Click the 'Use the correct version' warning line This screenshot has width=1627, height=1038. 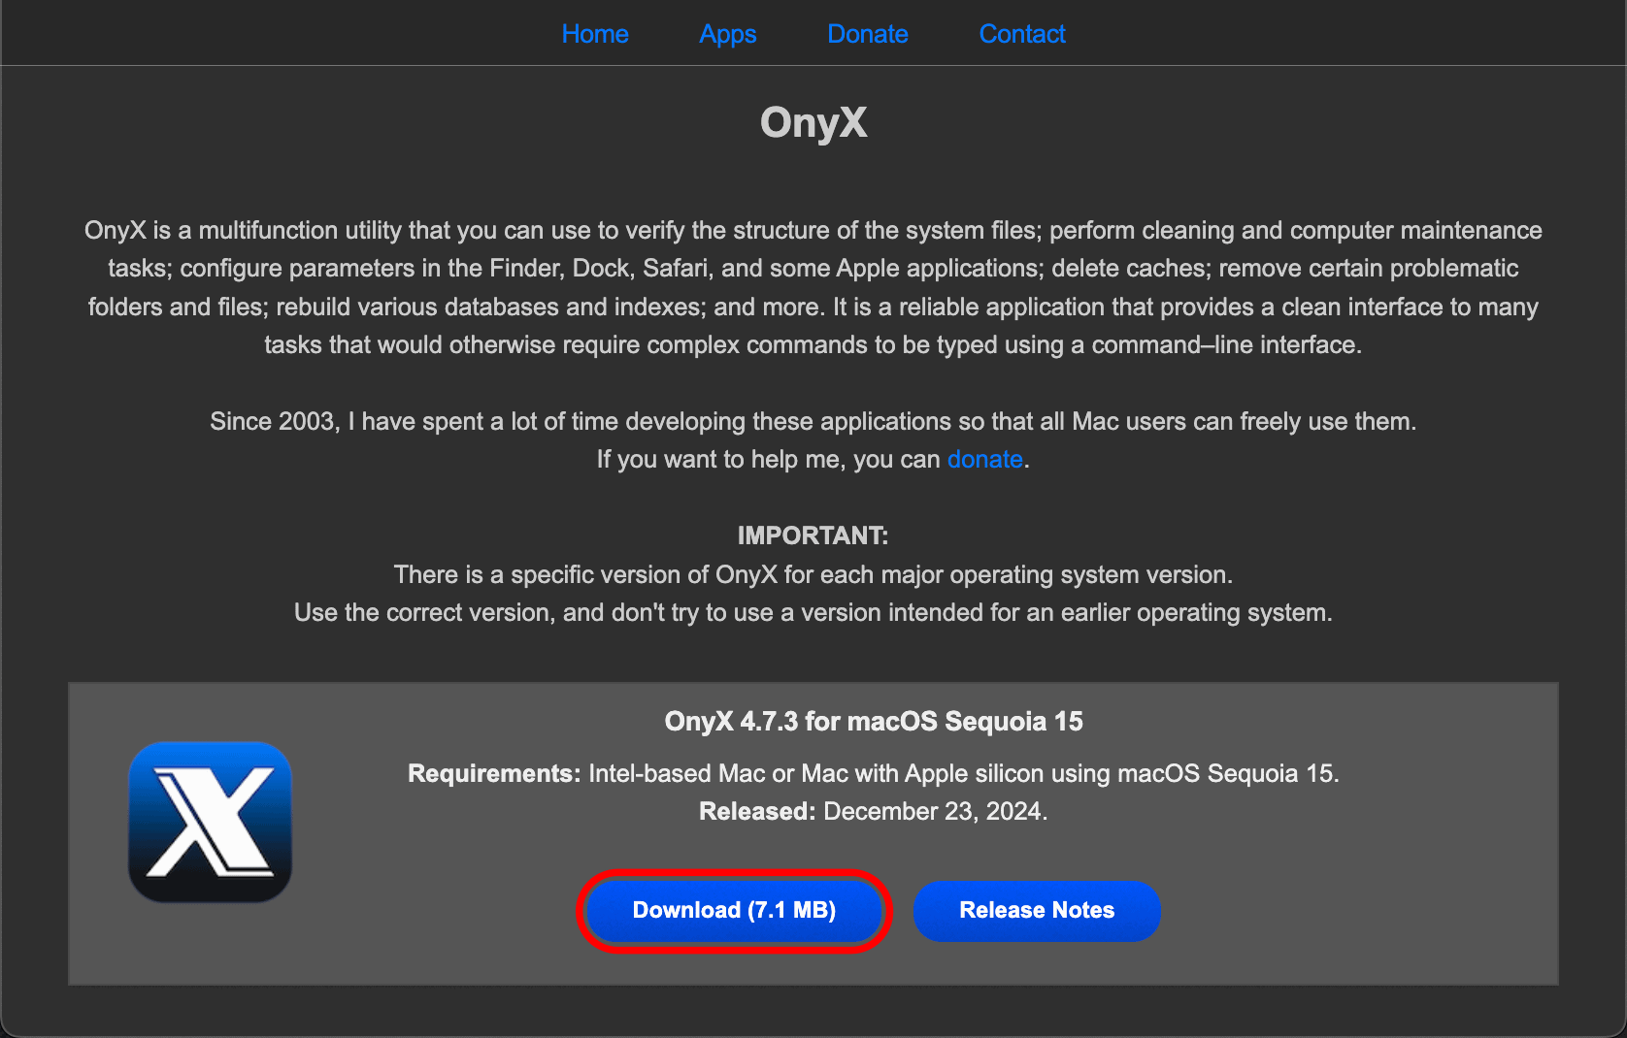pyautogui.click(x=813, y=612)
